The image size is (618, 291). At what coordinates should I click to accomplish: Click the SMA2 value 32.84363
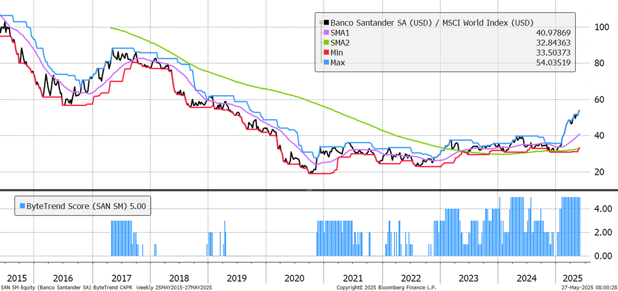point(553,43)
